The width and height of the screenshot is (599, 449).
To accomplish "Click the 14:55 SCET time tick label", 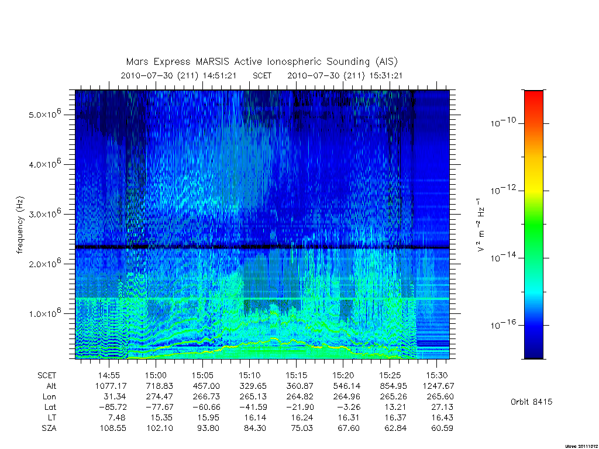I will click(109, 375).
